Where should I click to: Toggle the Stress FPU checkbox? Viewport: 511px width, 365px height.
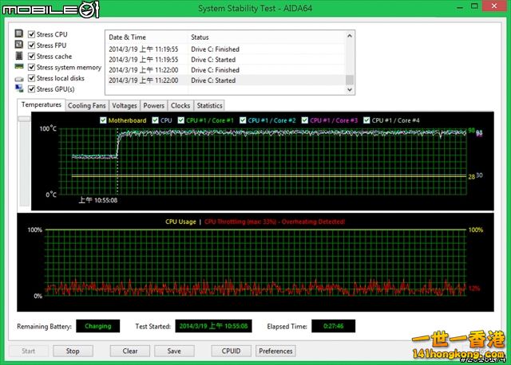click(x=32, y=45)
